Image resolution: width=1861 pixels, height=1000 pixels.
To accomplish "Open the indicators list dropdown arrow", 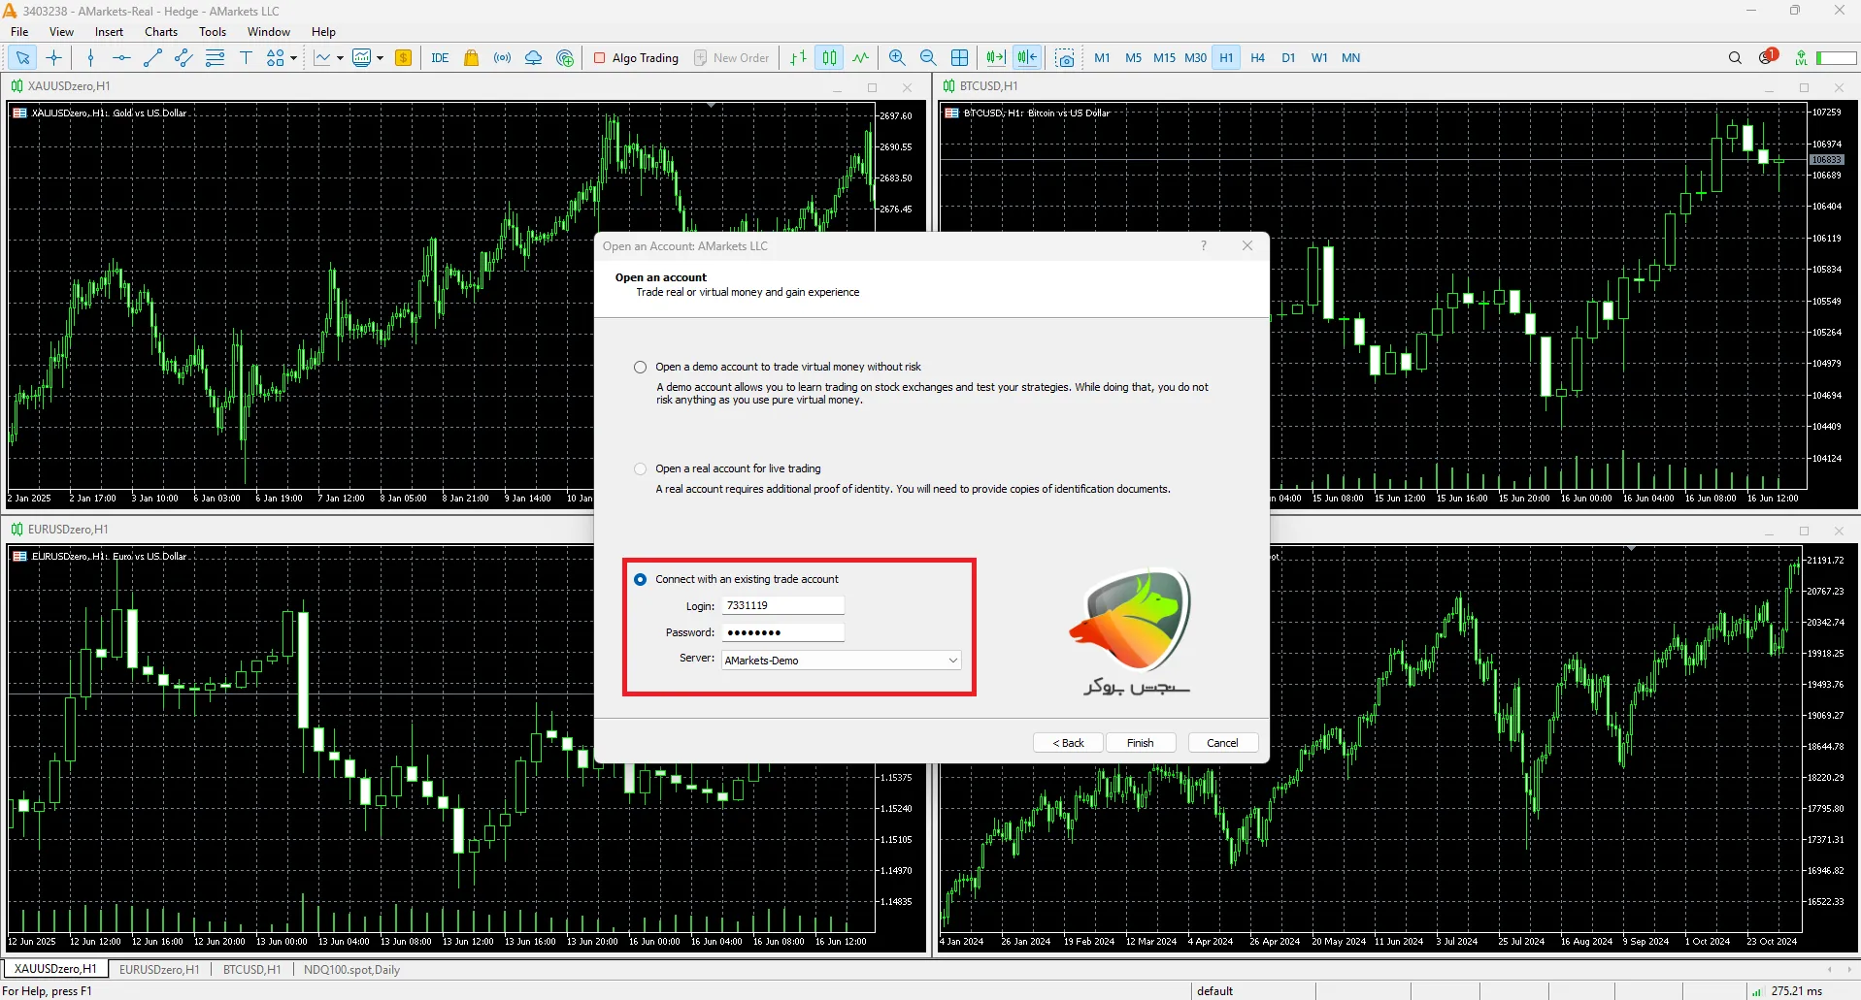I will click(340, 58).
